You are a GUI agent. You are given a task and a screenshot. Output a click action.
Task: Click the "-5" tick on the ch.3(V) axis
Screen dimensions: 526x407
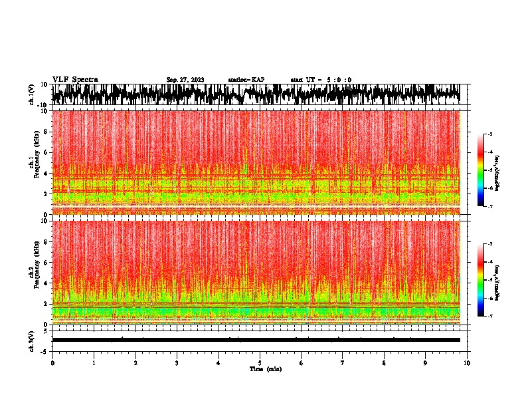(x=45, y=352)
